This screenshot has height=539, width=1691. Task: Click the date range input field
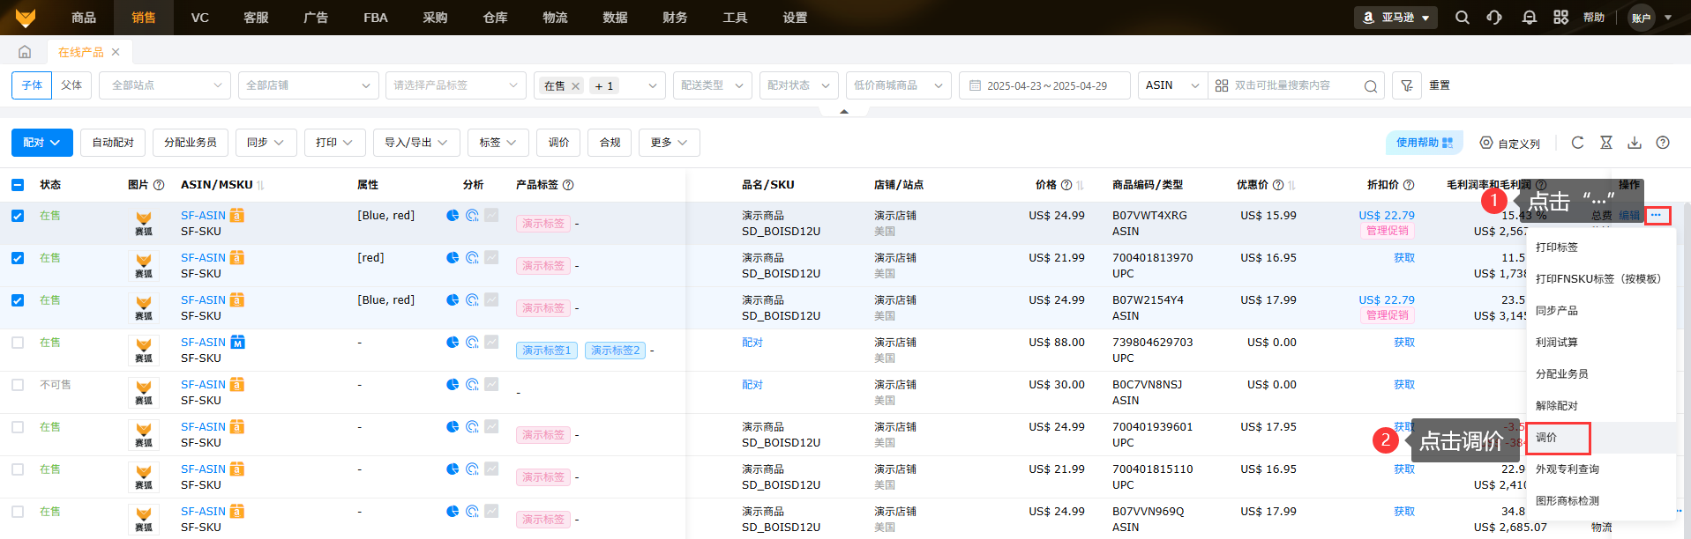click(x=1045, y=85)
